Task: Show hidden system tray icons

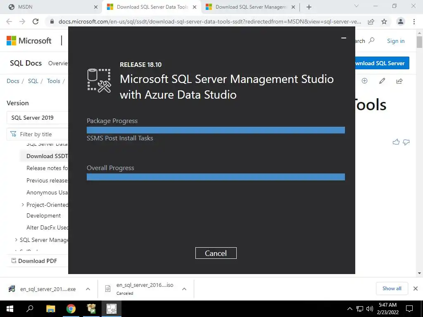Action: (x=349, y=309)
